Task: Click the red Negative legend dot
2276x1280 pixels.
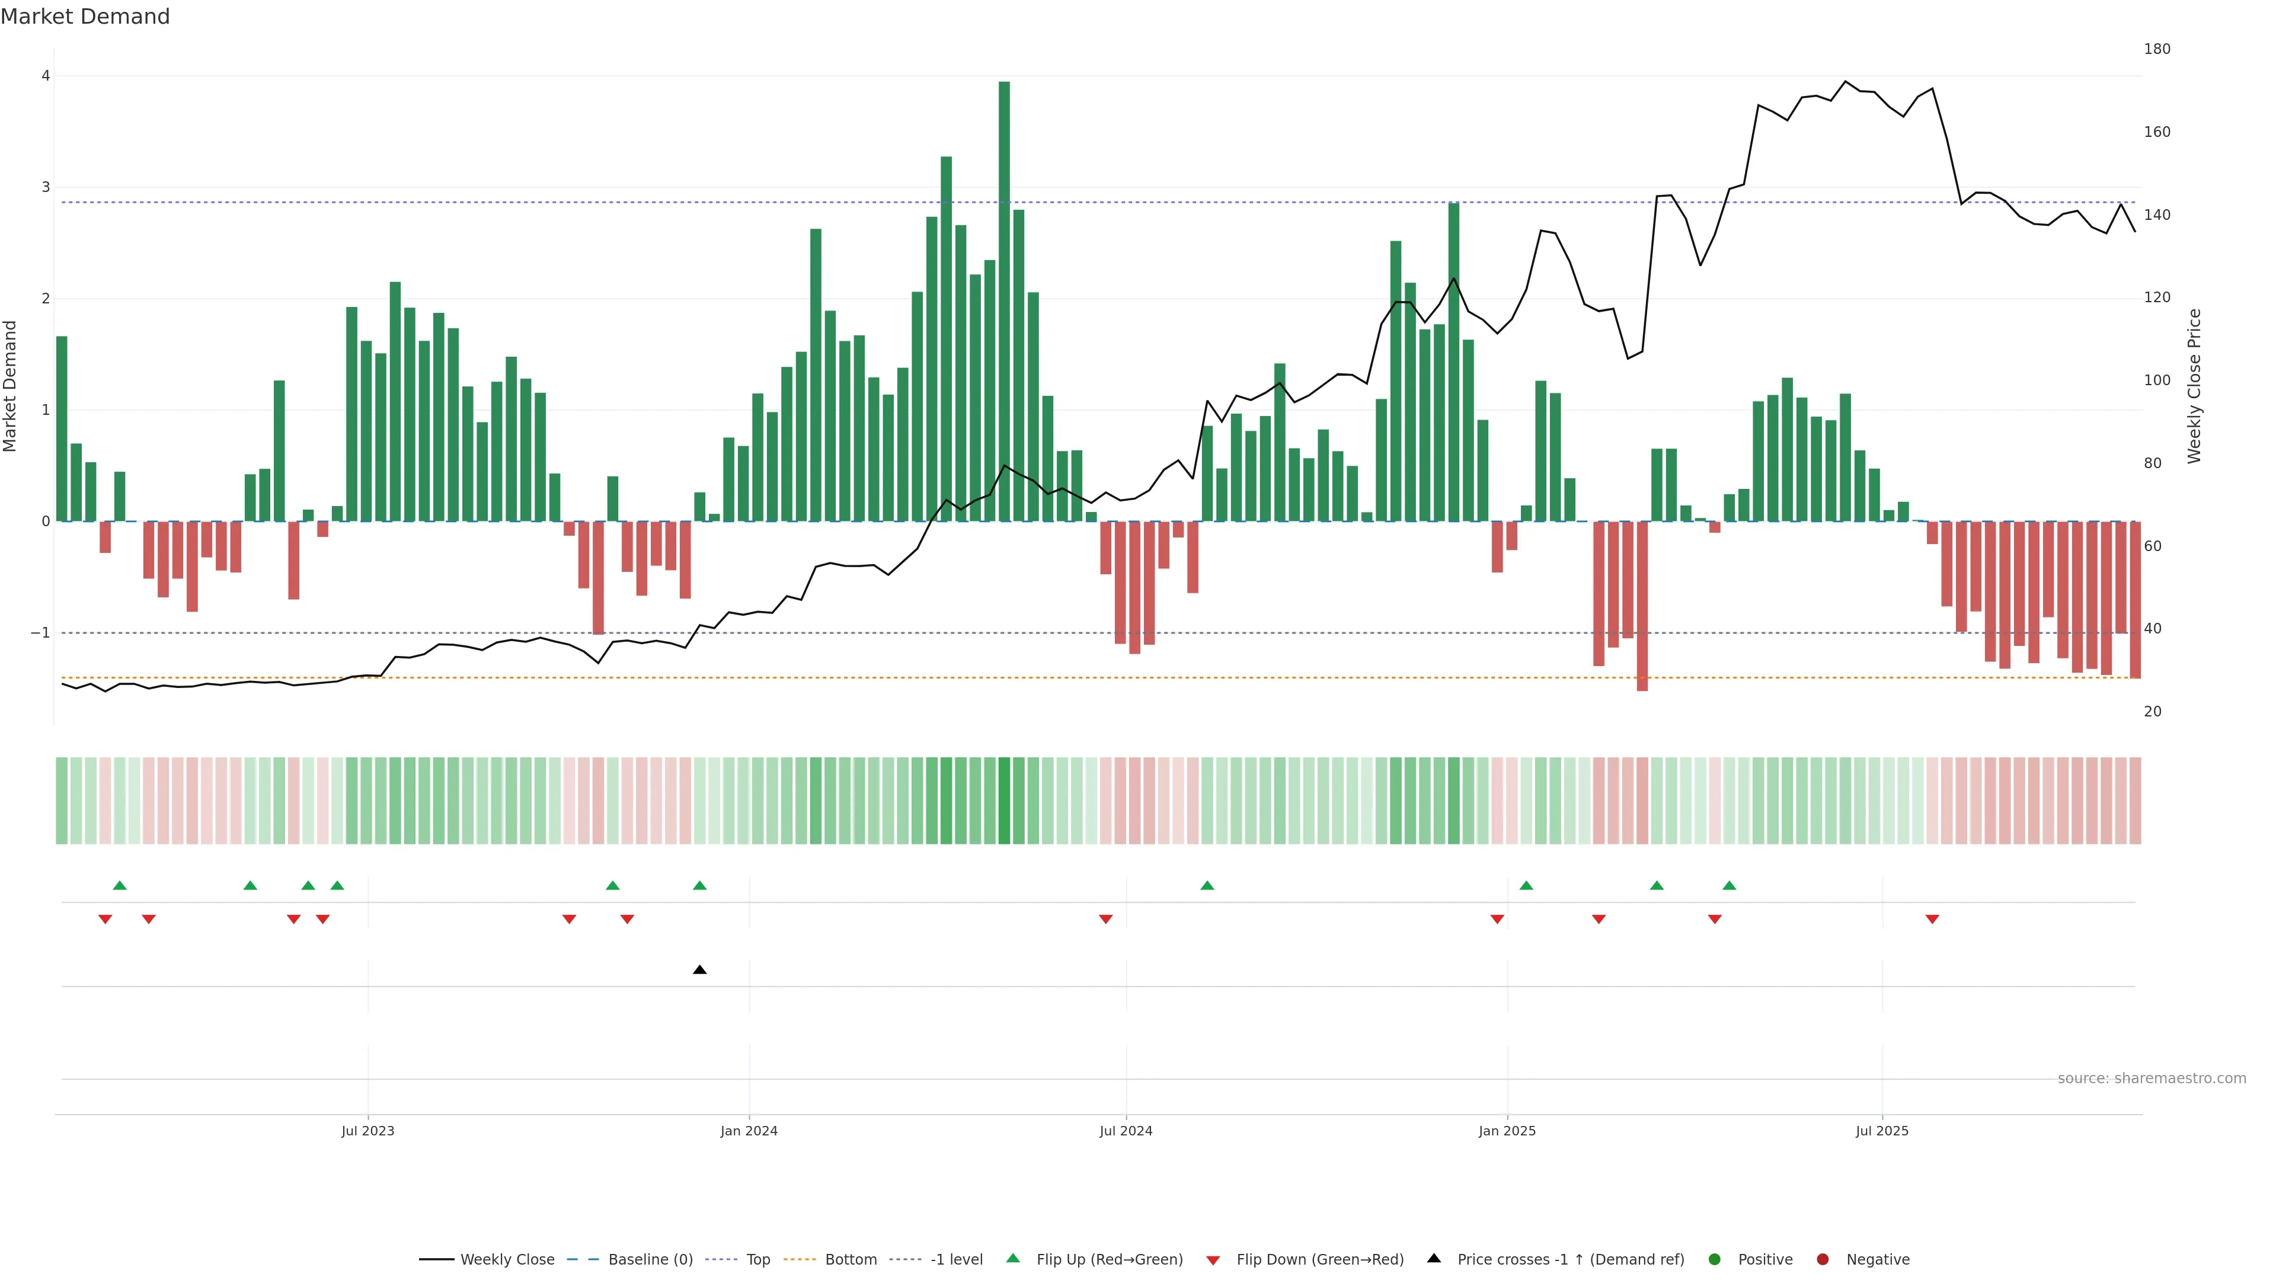Action: click(1823, 1259)
